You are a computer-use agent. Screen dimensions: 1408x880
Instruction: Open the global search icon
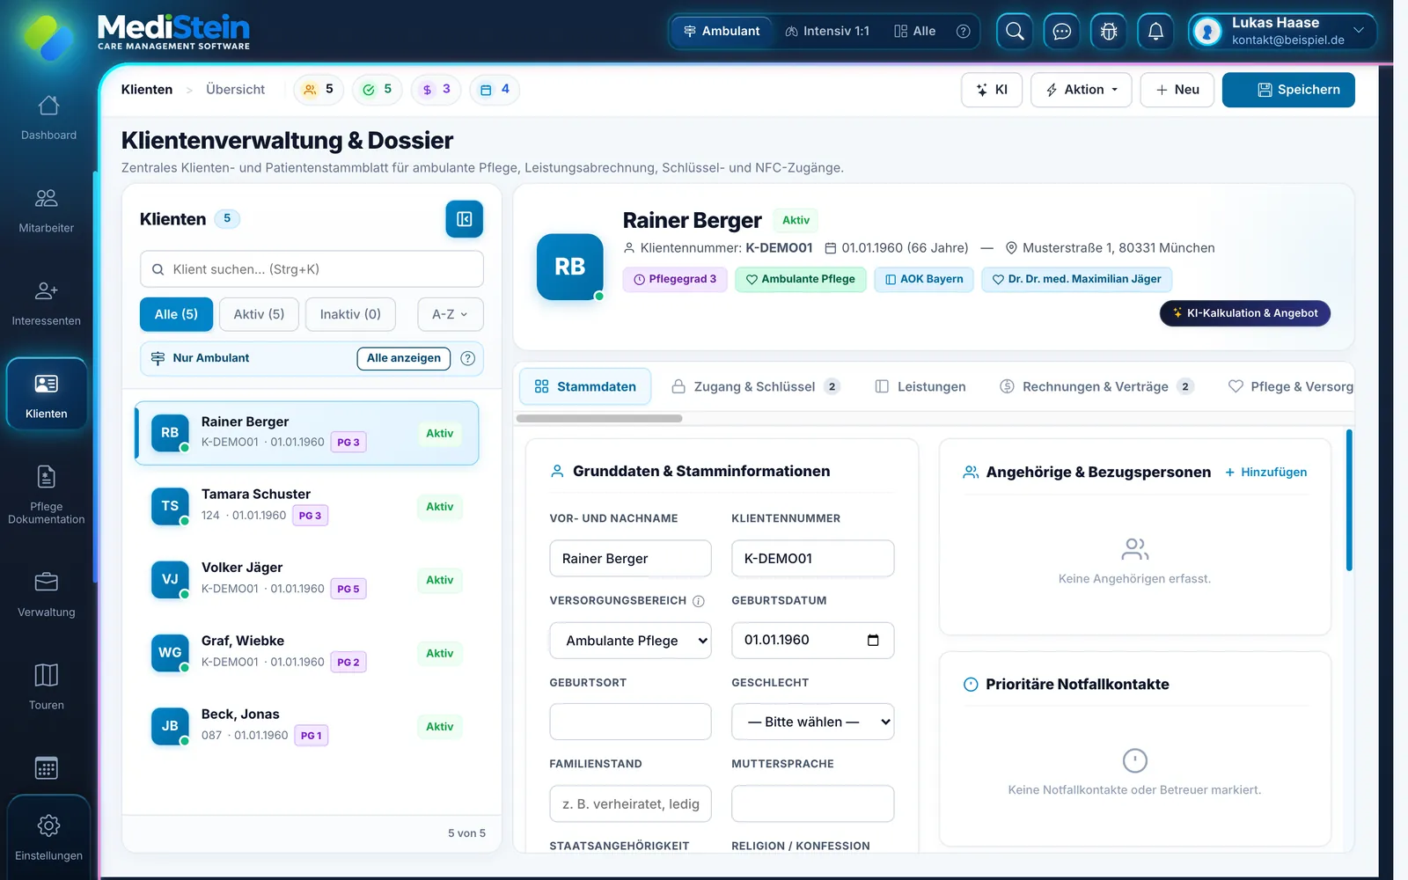point(1015,32)
